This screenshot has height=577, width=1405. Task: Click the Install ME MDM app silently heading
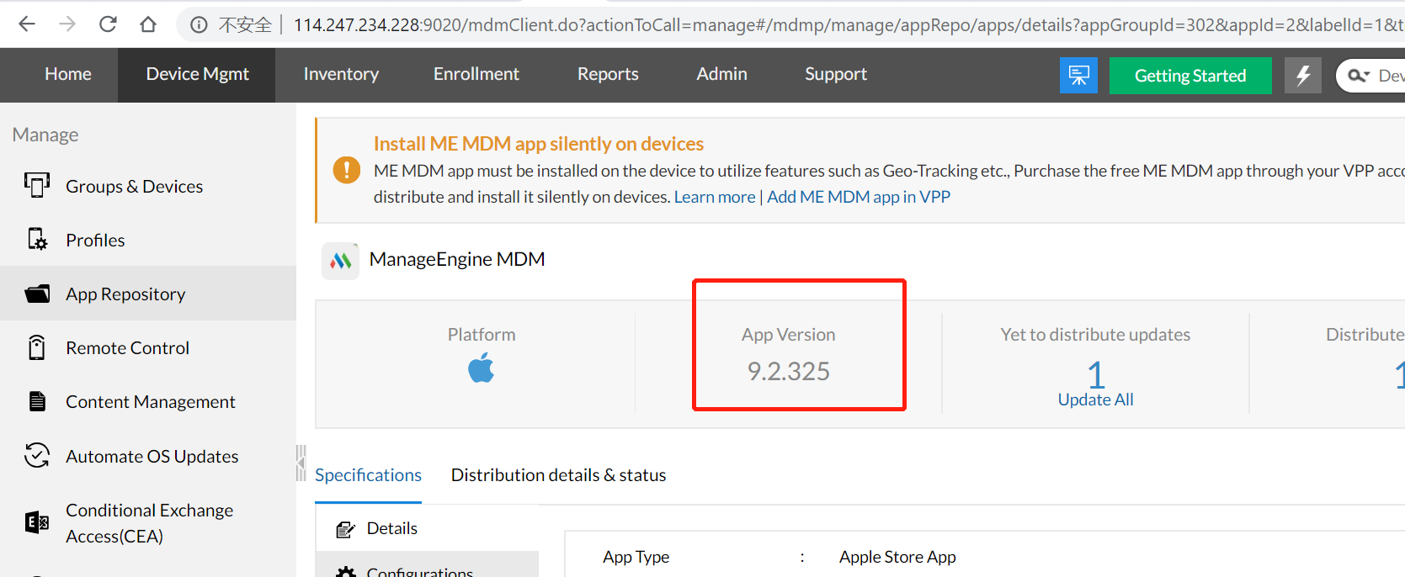tap(539, 144)
